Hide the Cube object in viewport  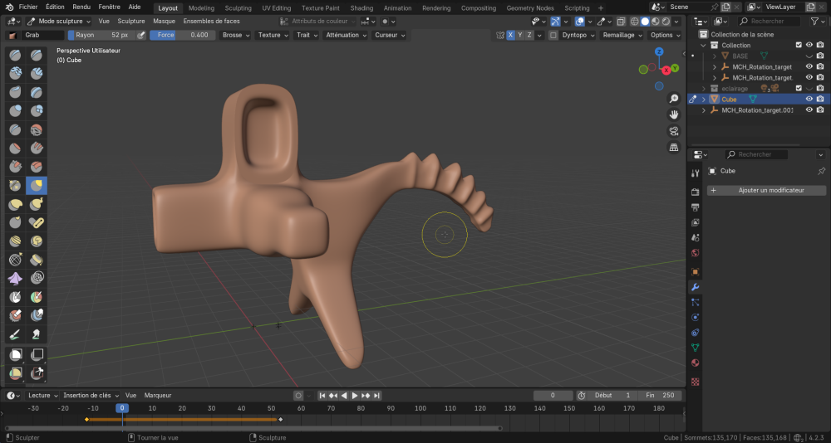[x=809, y=100]
